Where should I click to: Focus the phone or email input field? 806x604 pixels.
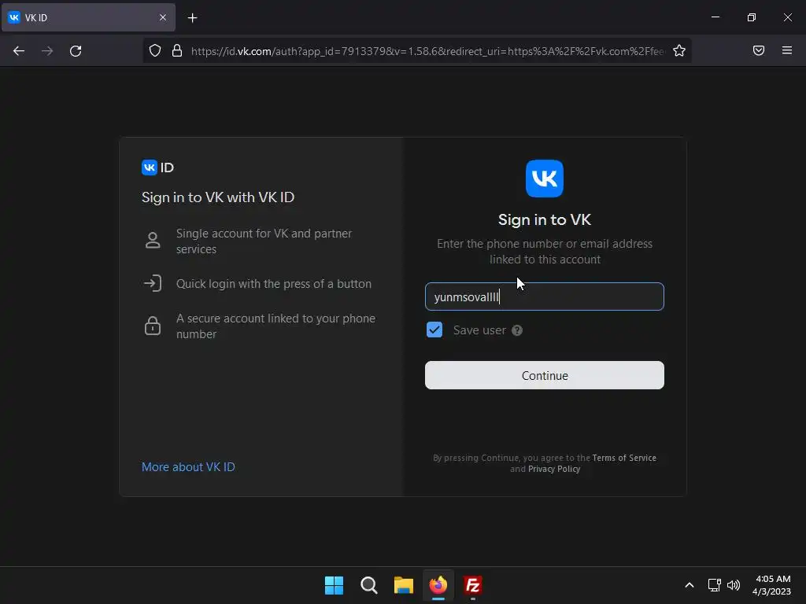tap(545, 296)
